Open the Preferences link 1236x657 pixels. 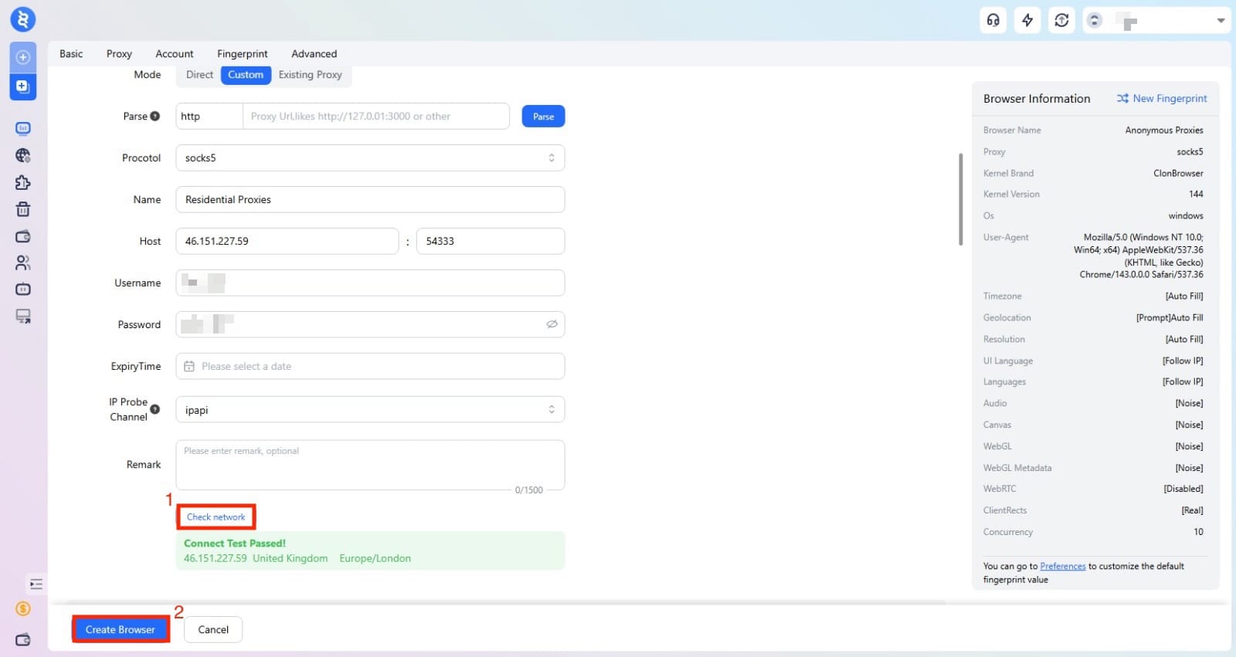tap(1062, 566)
